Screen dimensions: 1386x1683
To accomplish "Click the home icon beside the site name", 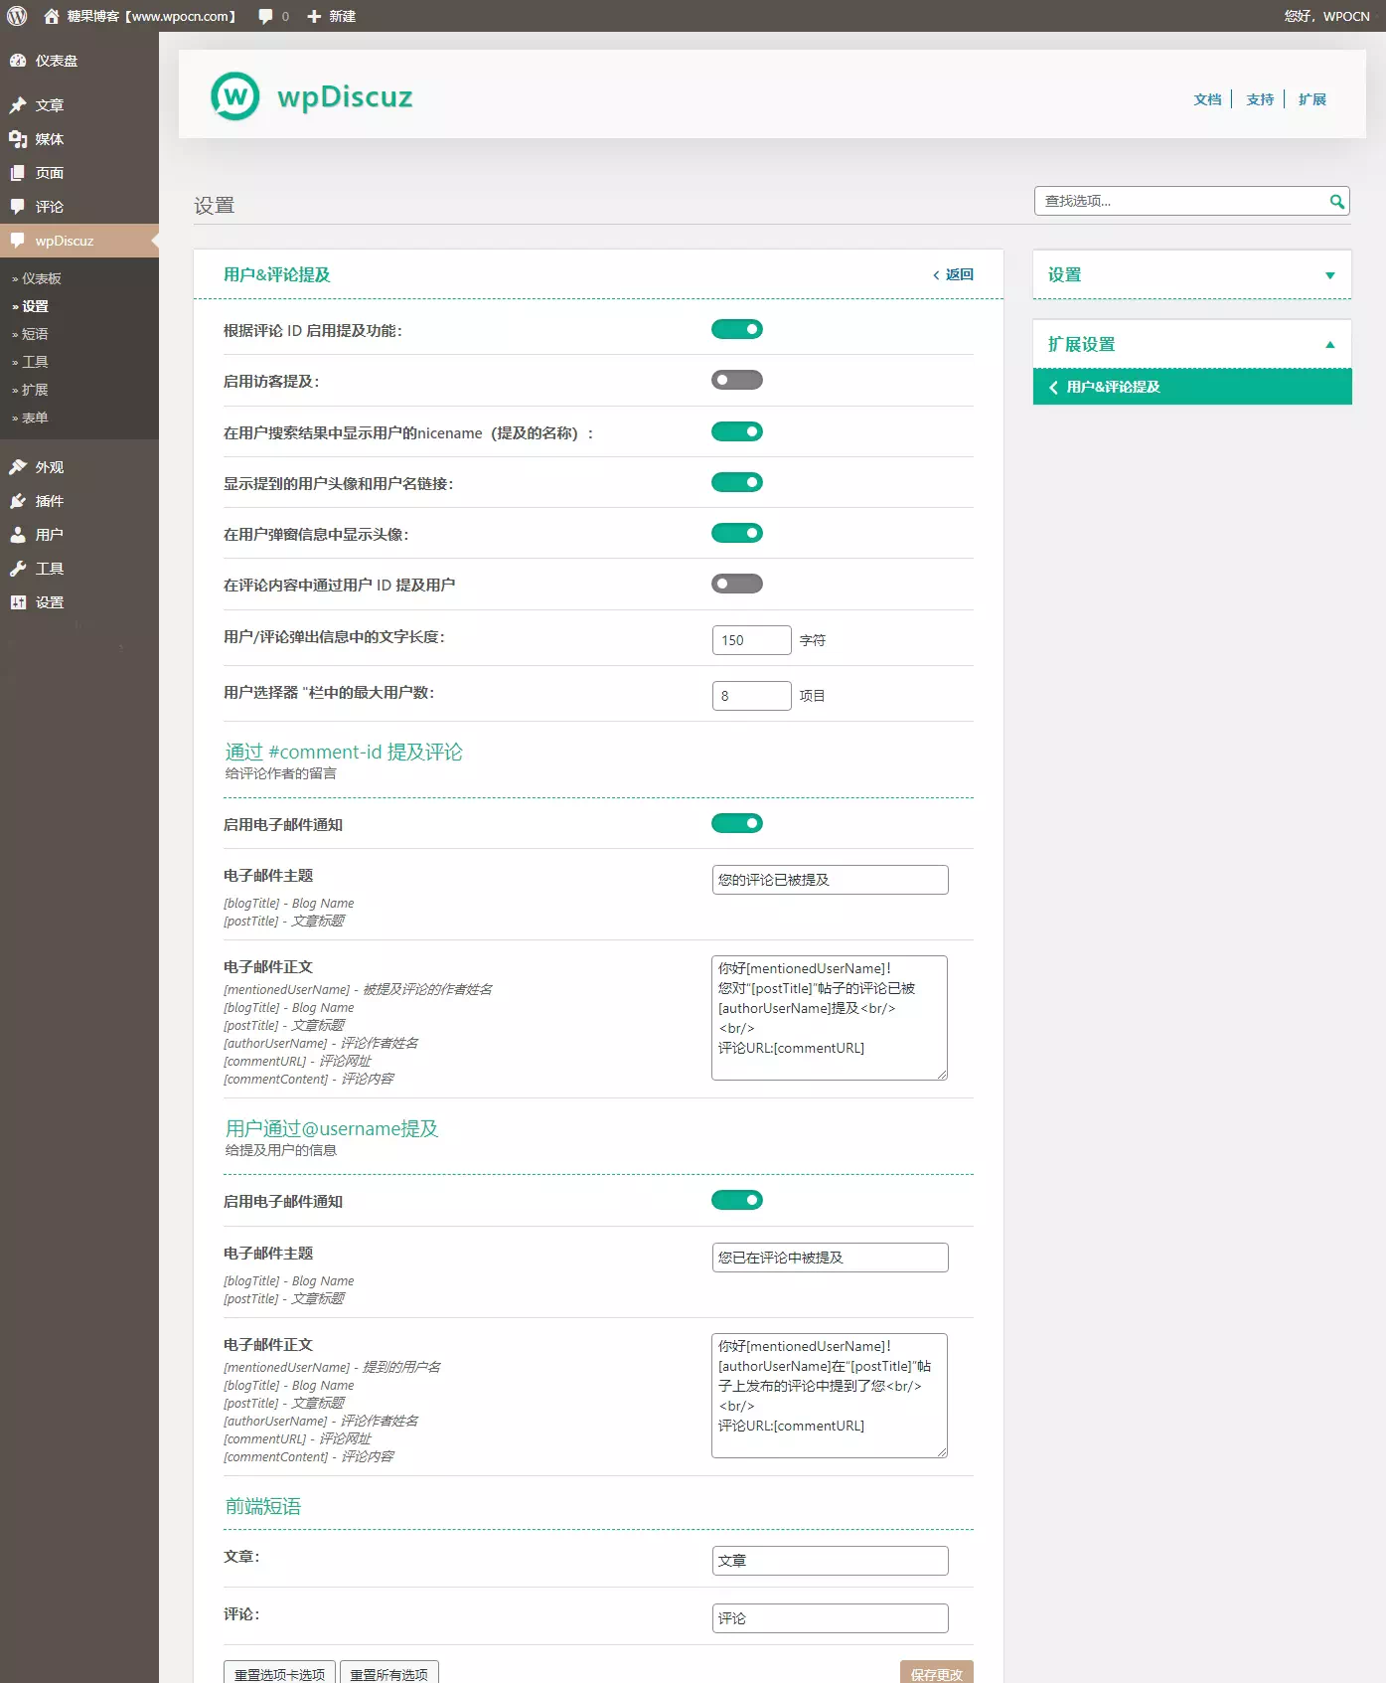I will (52, 16).
